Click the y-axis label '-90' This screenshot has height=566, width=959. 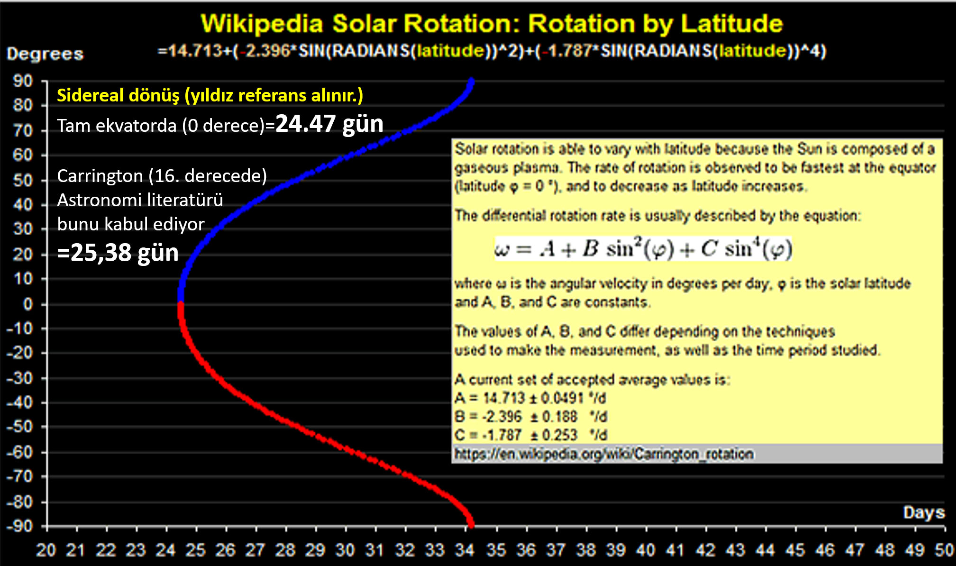20,526
